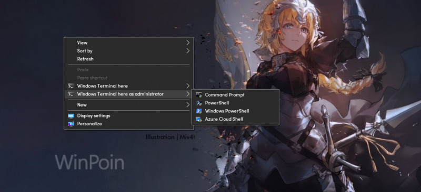Screen dimensions: 421x192
Task: Choose Refresh from the context menu
Action: click(128, 59)
